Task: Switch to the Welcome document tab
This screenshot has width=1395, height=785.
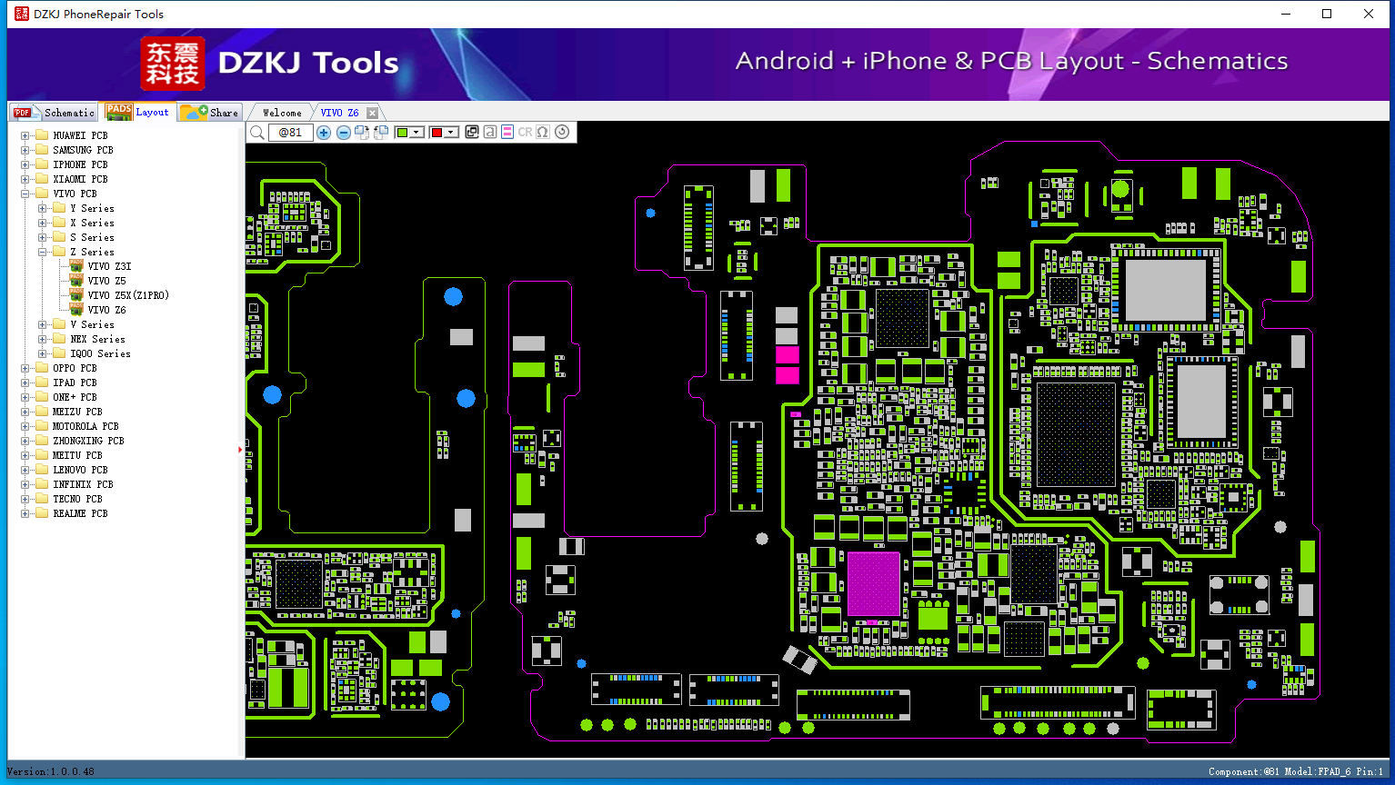Action: pos(281,113)
